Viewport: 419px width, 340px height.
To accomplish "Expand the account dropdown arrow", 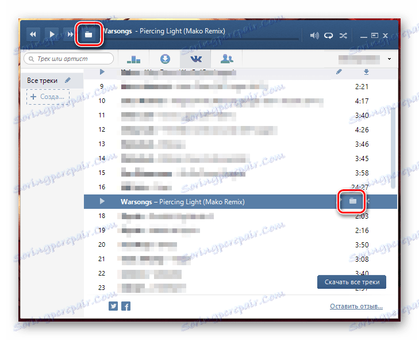I will point(389,59).
